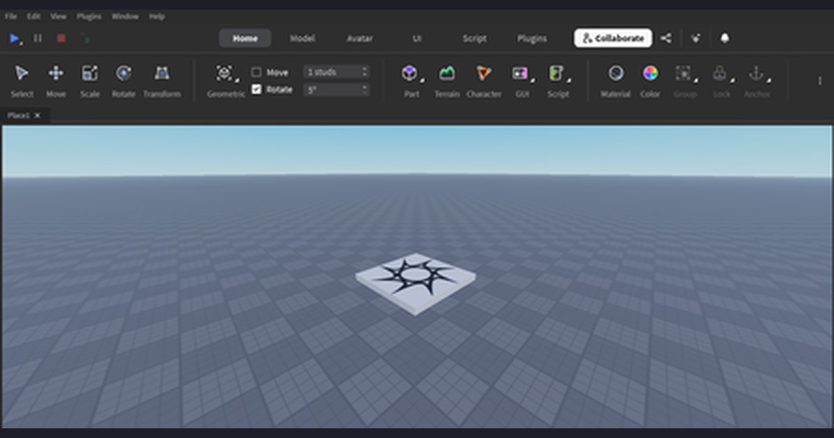Enable the Move snapping checkbox
The height and width of the screenshot is (438, 834).
pos(256,72)
